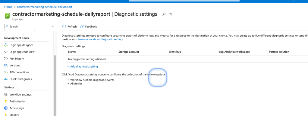Open API connections

tap(19, 72)
